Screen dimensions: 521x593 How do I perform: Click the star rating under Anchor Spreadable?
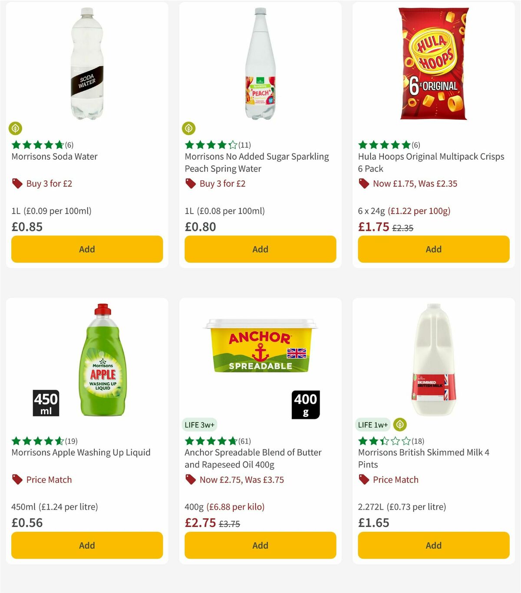click(209, 440)
